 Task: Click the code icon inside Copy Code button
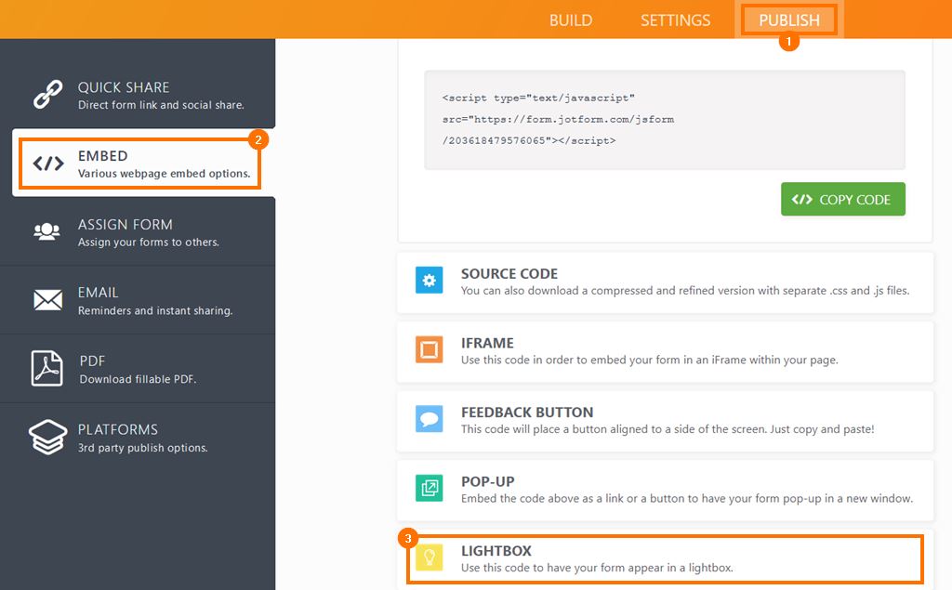tap(801, 199)
